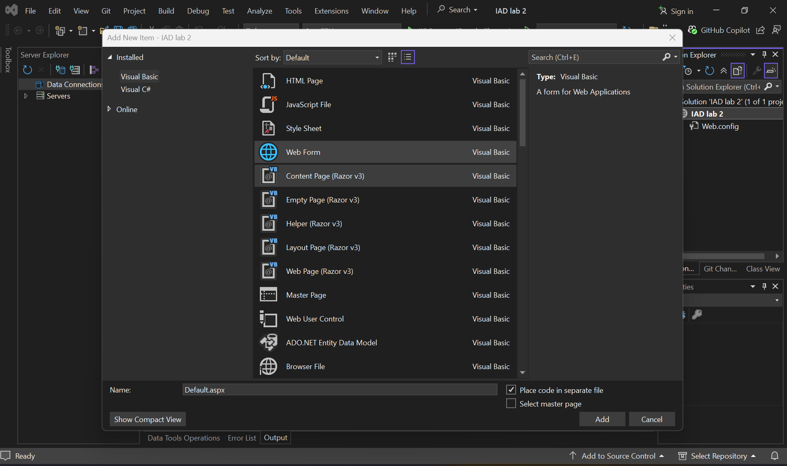Open the File menu

tap(30, 11)
